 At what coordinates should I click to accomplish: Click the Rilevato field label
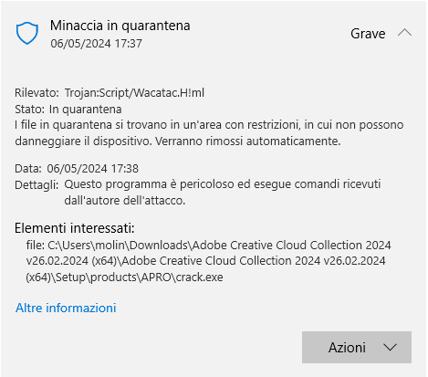37,92
